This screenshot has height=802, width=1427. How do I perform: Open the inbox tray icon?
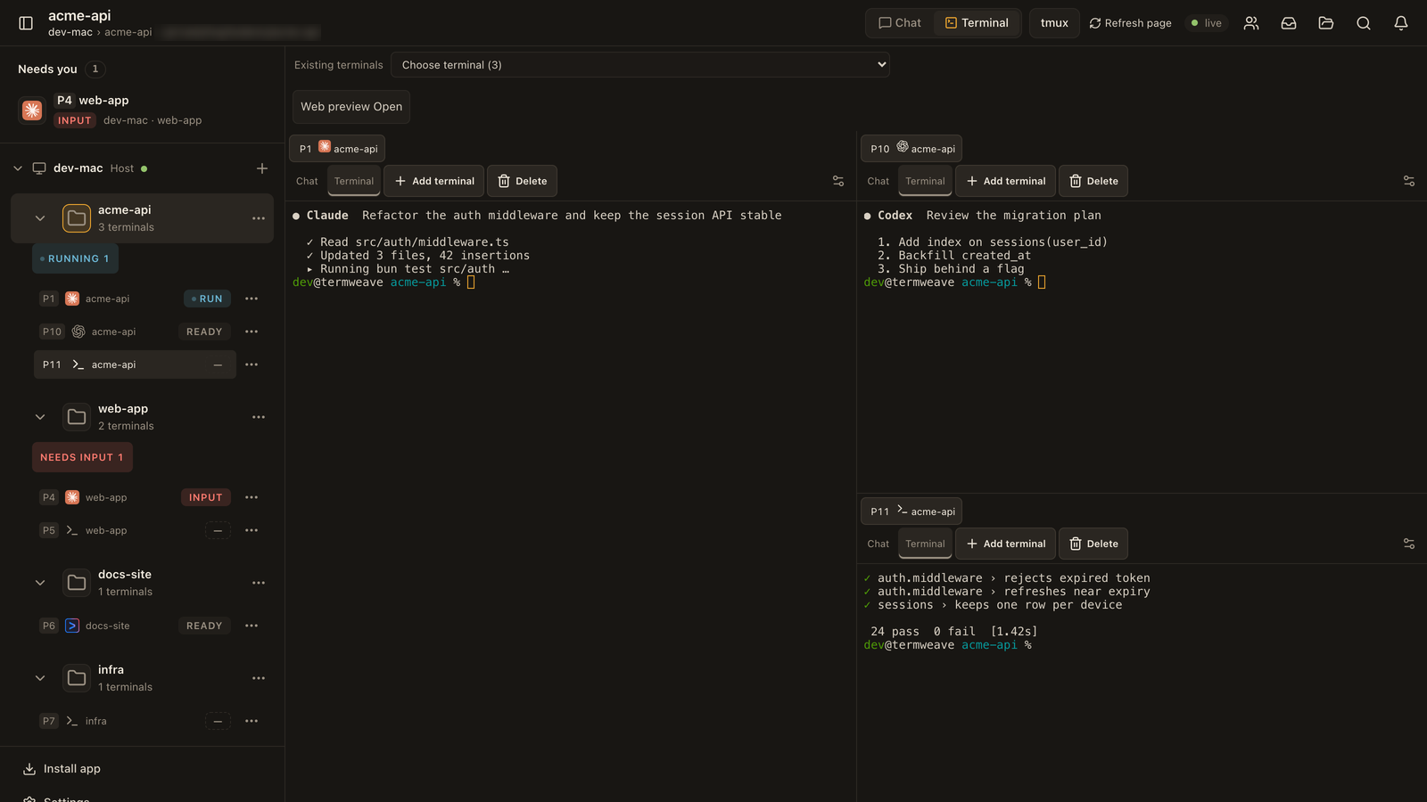tap(1289, 23)
